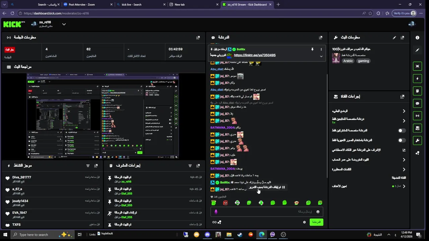
Task: Toggle activity feed lightning widget in the sidebar
Action: click(x=417, y=78)
